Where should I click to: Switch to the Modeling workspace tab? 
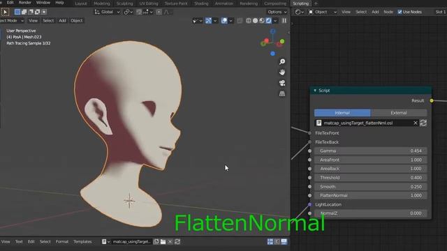[102, 3]
